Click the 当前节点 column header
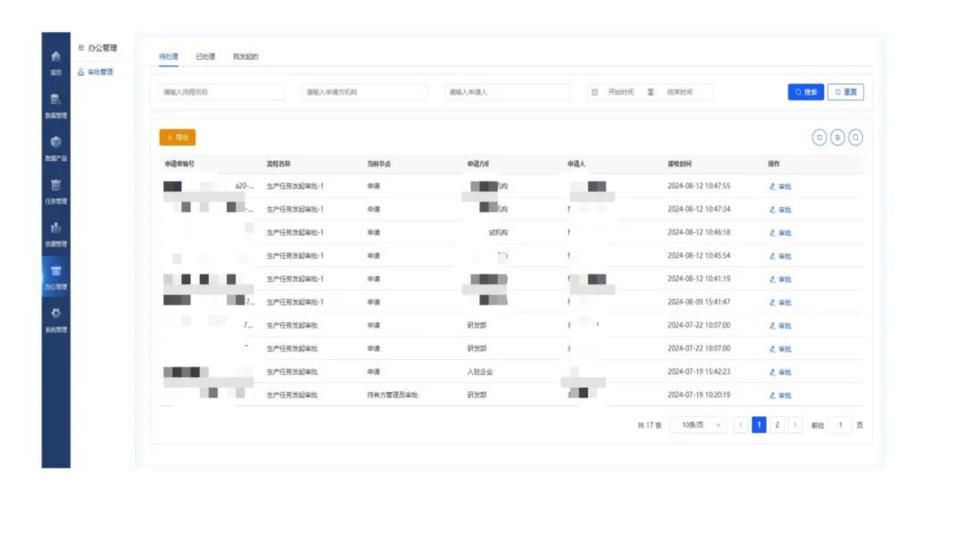This screenshot has height=543, width=964. 378,164
